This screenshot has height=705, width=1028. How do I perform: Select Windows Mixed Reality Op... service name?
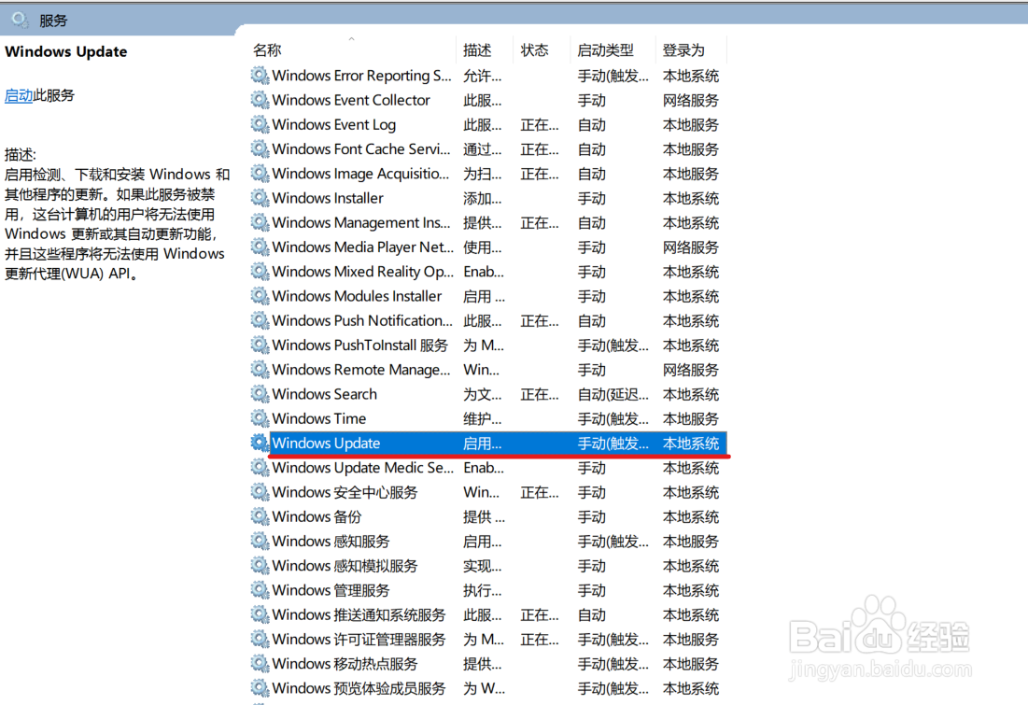(362, 271)
